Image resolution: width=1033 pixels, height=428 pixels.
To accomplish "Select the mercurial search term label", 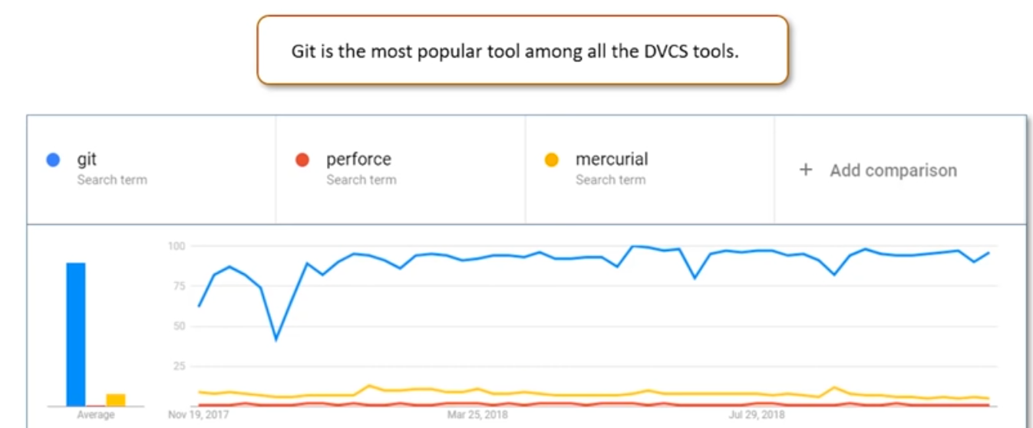I will point(612,160).
